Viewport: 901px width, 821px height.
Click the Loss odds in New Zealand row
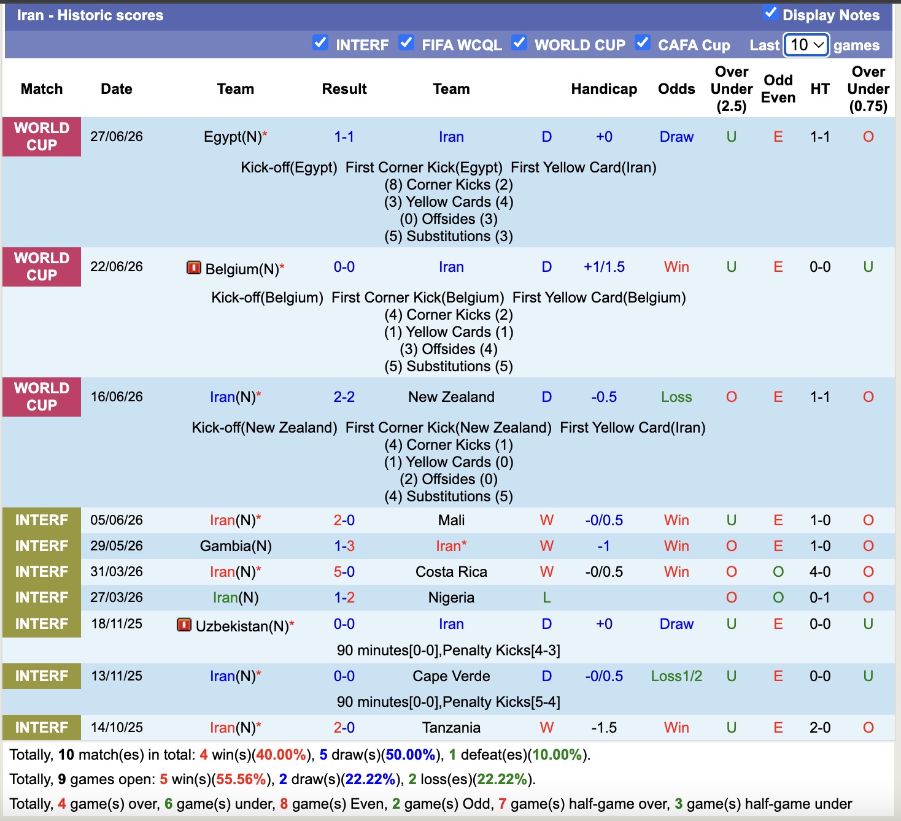pos(676,397)
